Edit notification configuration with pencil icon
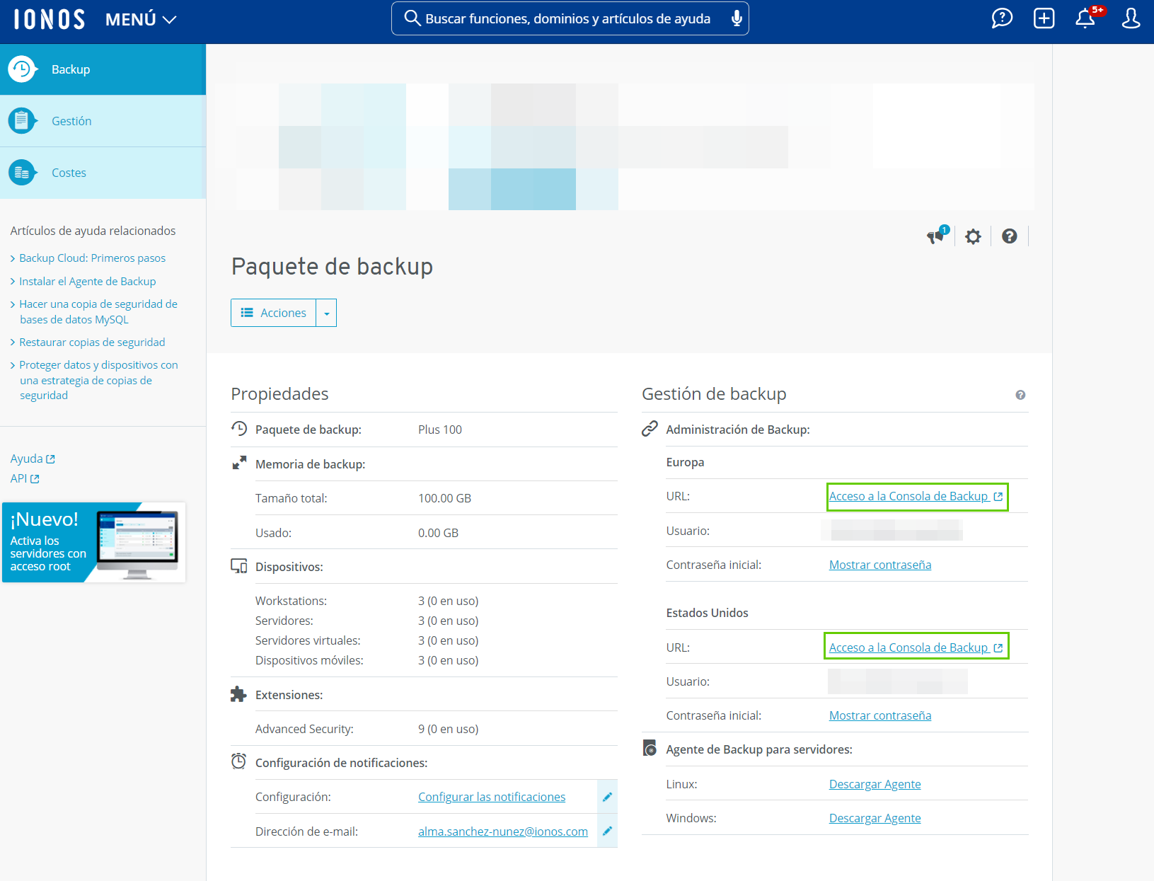This screenshot has height=881, width=1154. click(x=607, y=797)
